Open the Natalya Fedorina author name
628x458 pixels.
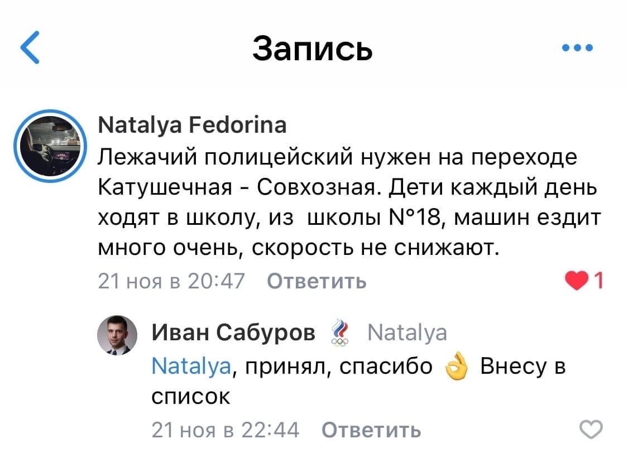pyautogui.click(x=193, y=124)
